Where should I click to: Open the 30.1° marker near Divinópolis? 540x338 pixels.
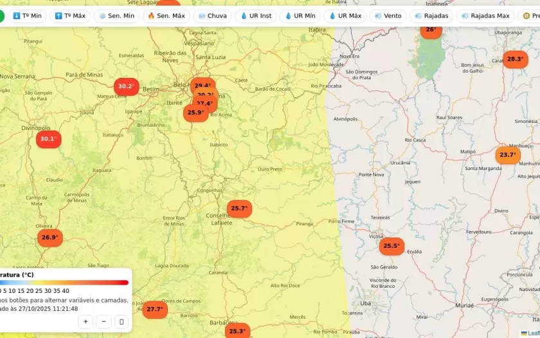pyautogui.click(x=49, y=139)
